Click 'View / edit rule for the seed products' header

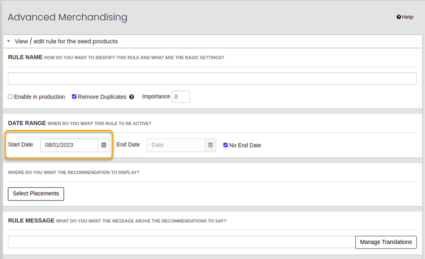tap(66, 41)
